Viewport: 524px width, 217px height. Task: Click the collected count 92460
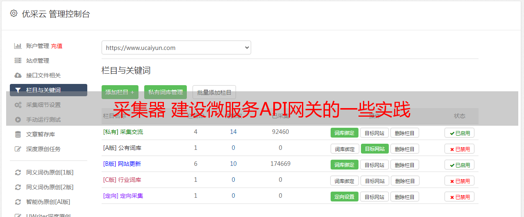280,132
